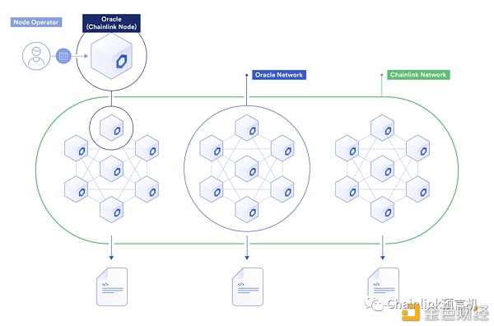Click the large Chainlink node cube
Screen dimensions: 494x326
pyautogui.click(x=111, y=56)
